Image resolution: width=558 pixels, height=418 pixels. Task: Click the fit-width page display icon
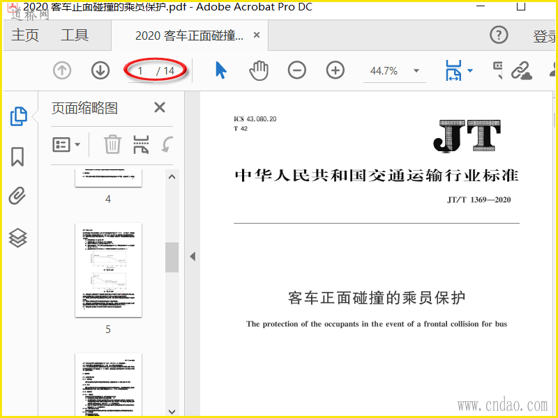[x=453, y=70]
